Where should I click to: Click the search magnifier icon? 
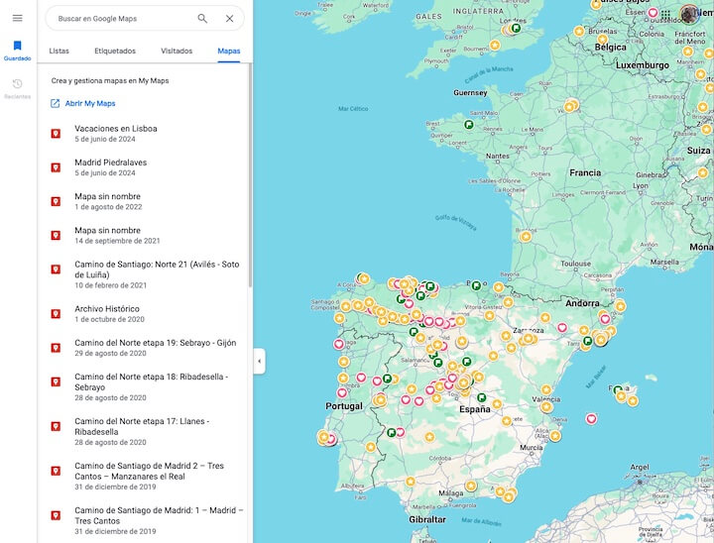tap(202, 19)
